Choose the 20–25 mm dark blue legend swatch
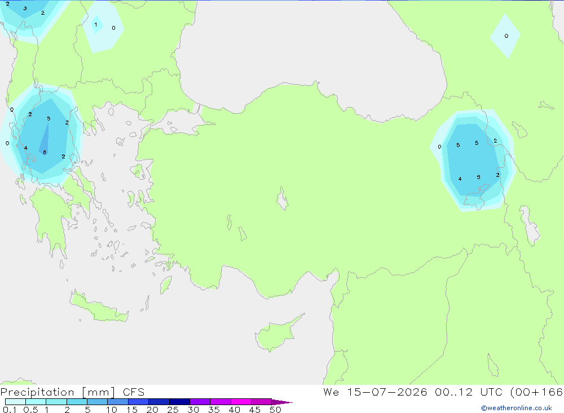Screen dimensions: 564x413 (159, 402)
